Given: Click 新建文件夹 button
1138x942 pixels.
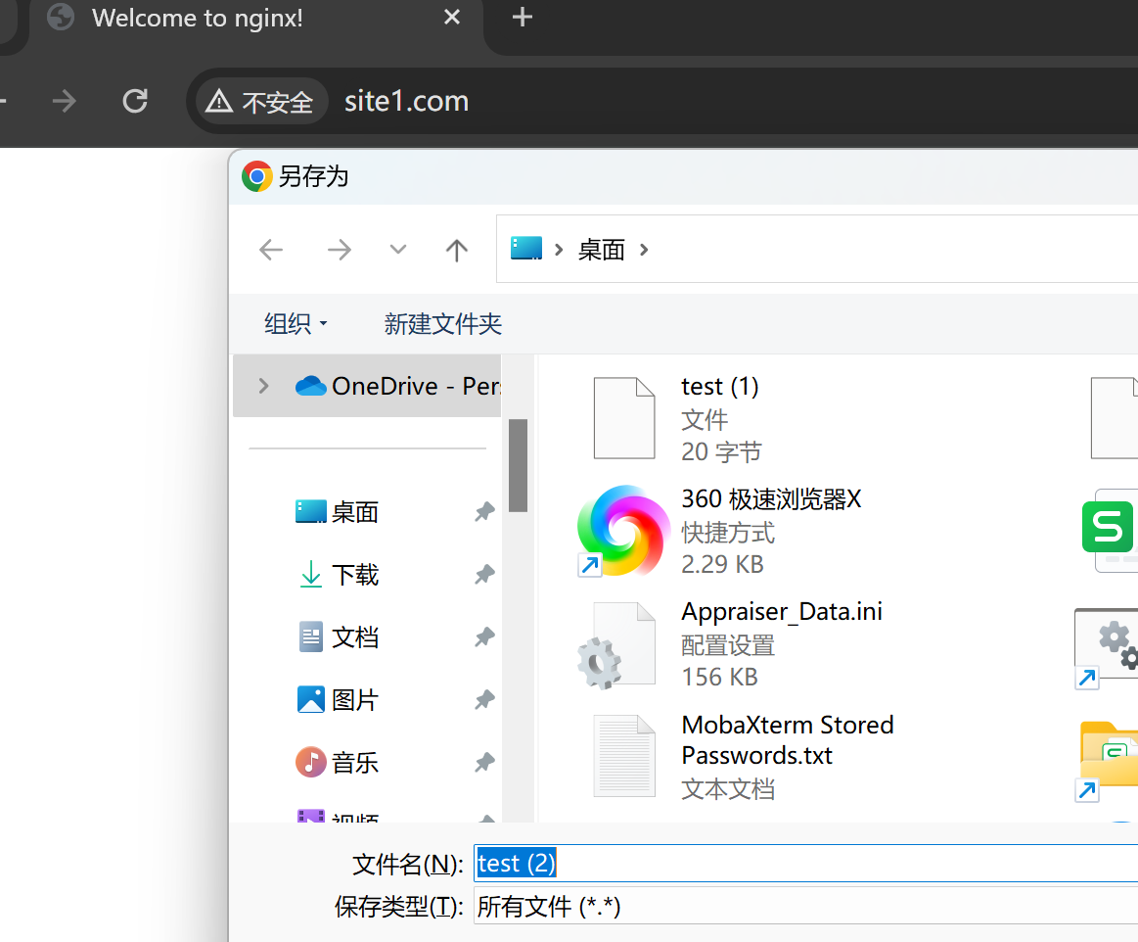Looking at the screenshot, I should (x=442, y=323).
